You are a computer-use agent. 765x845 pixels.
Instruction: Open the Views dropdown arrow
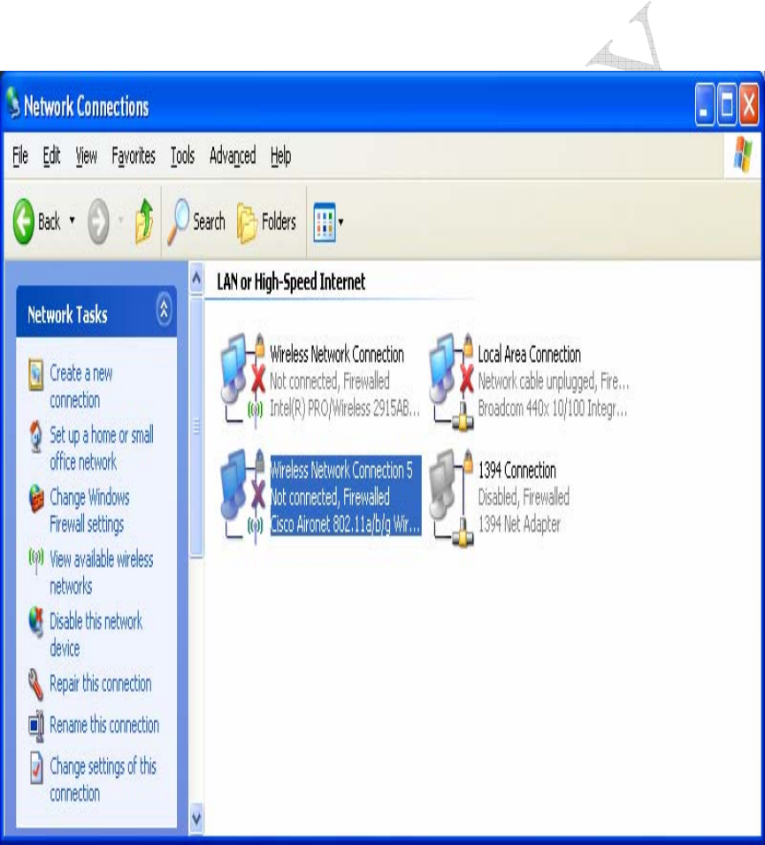(341, 221)
